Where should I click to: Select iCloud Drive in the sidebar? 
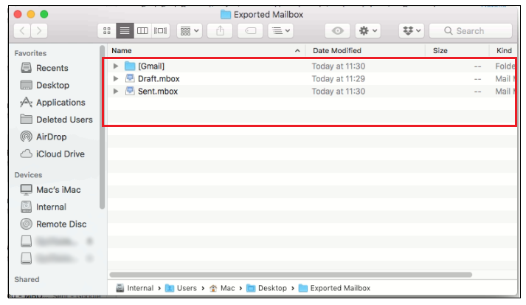[x=60, y=154]
